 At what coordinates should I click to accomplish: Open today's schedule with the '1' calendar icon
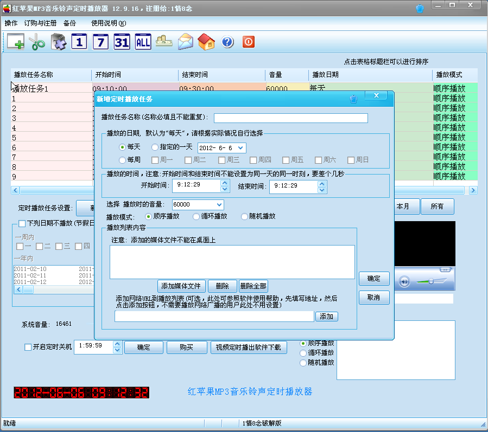[79, 42]
